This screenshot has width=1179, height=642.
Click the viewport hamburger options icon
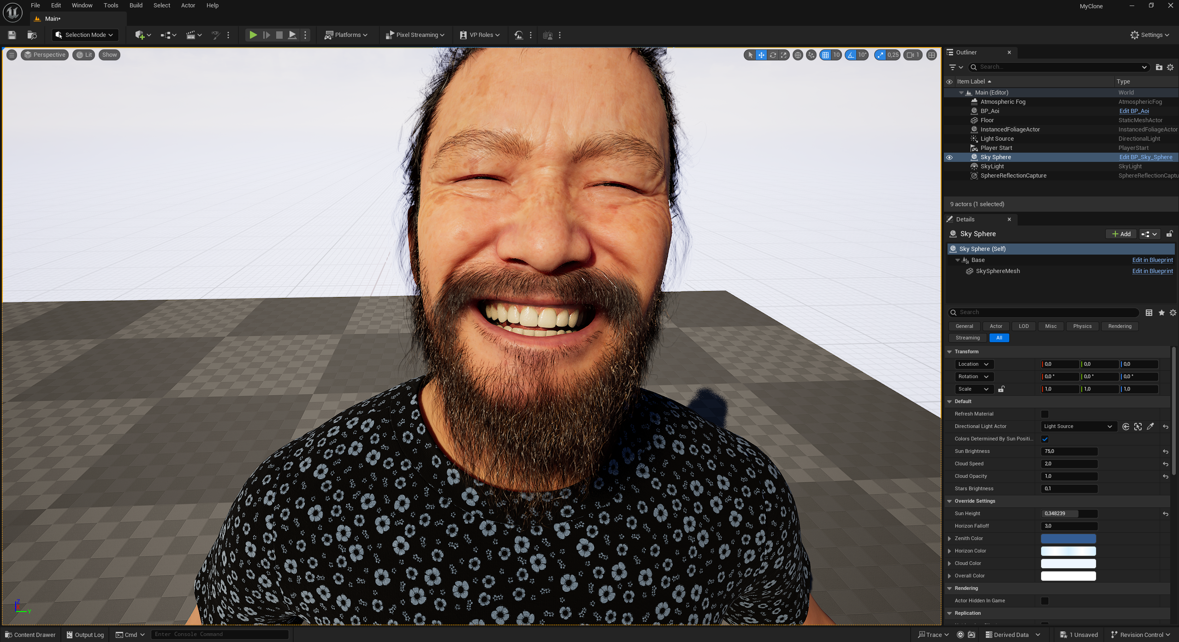coord(12,55)
